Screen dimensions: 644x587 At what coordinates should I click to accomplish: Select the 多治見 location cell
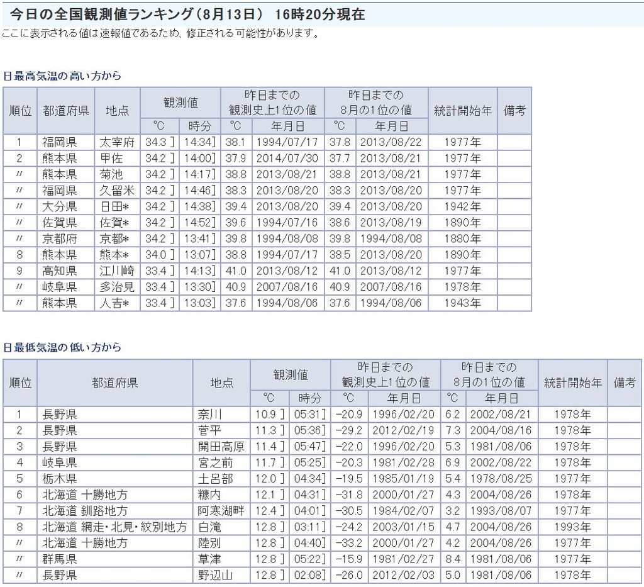117,287
